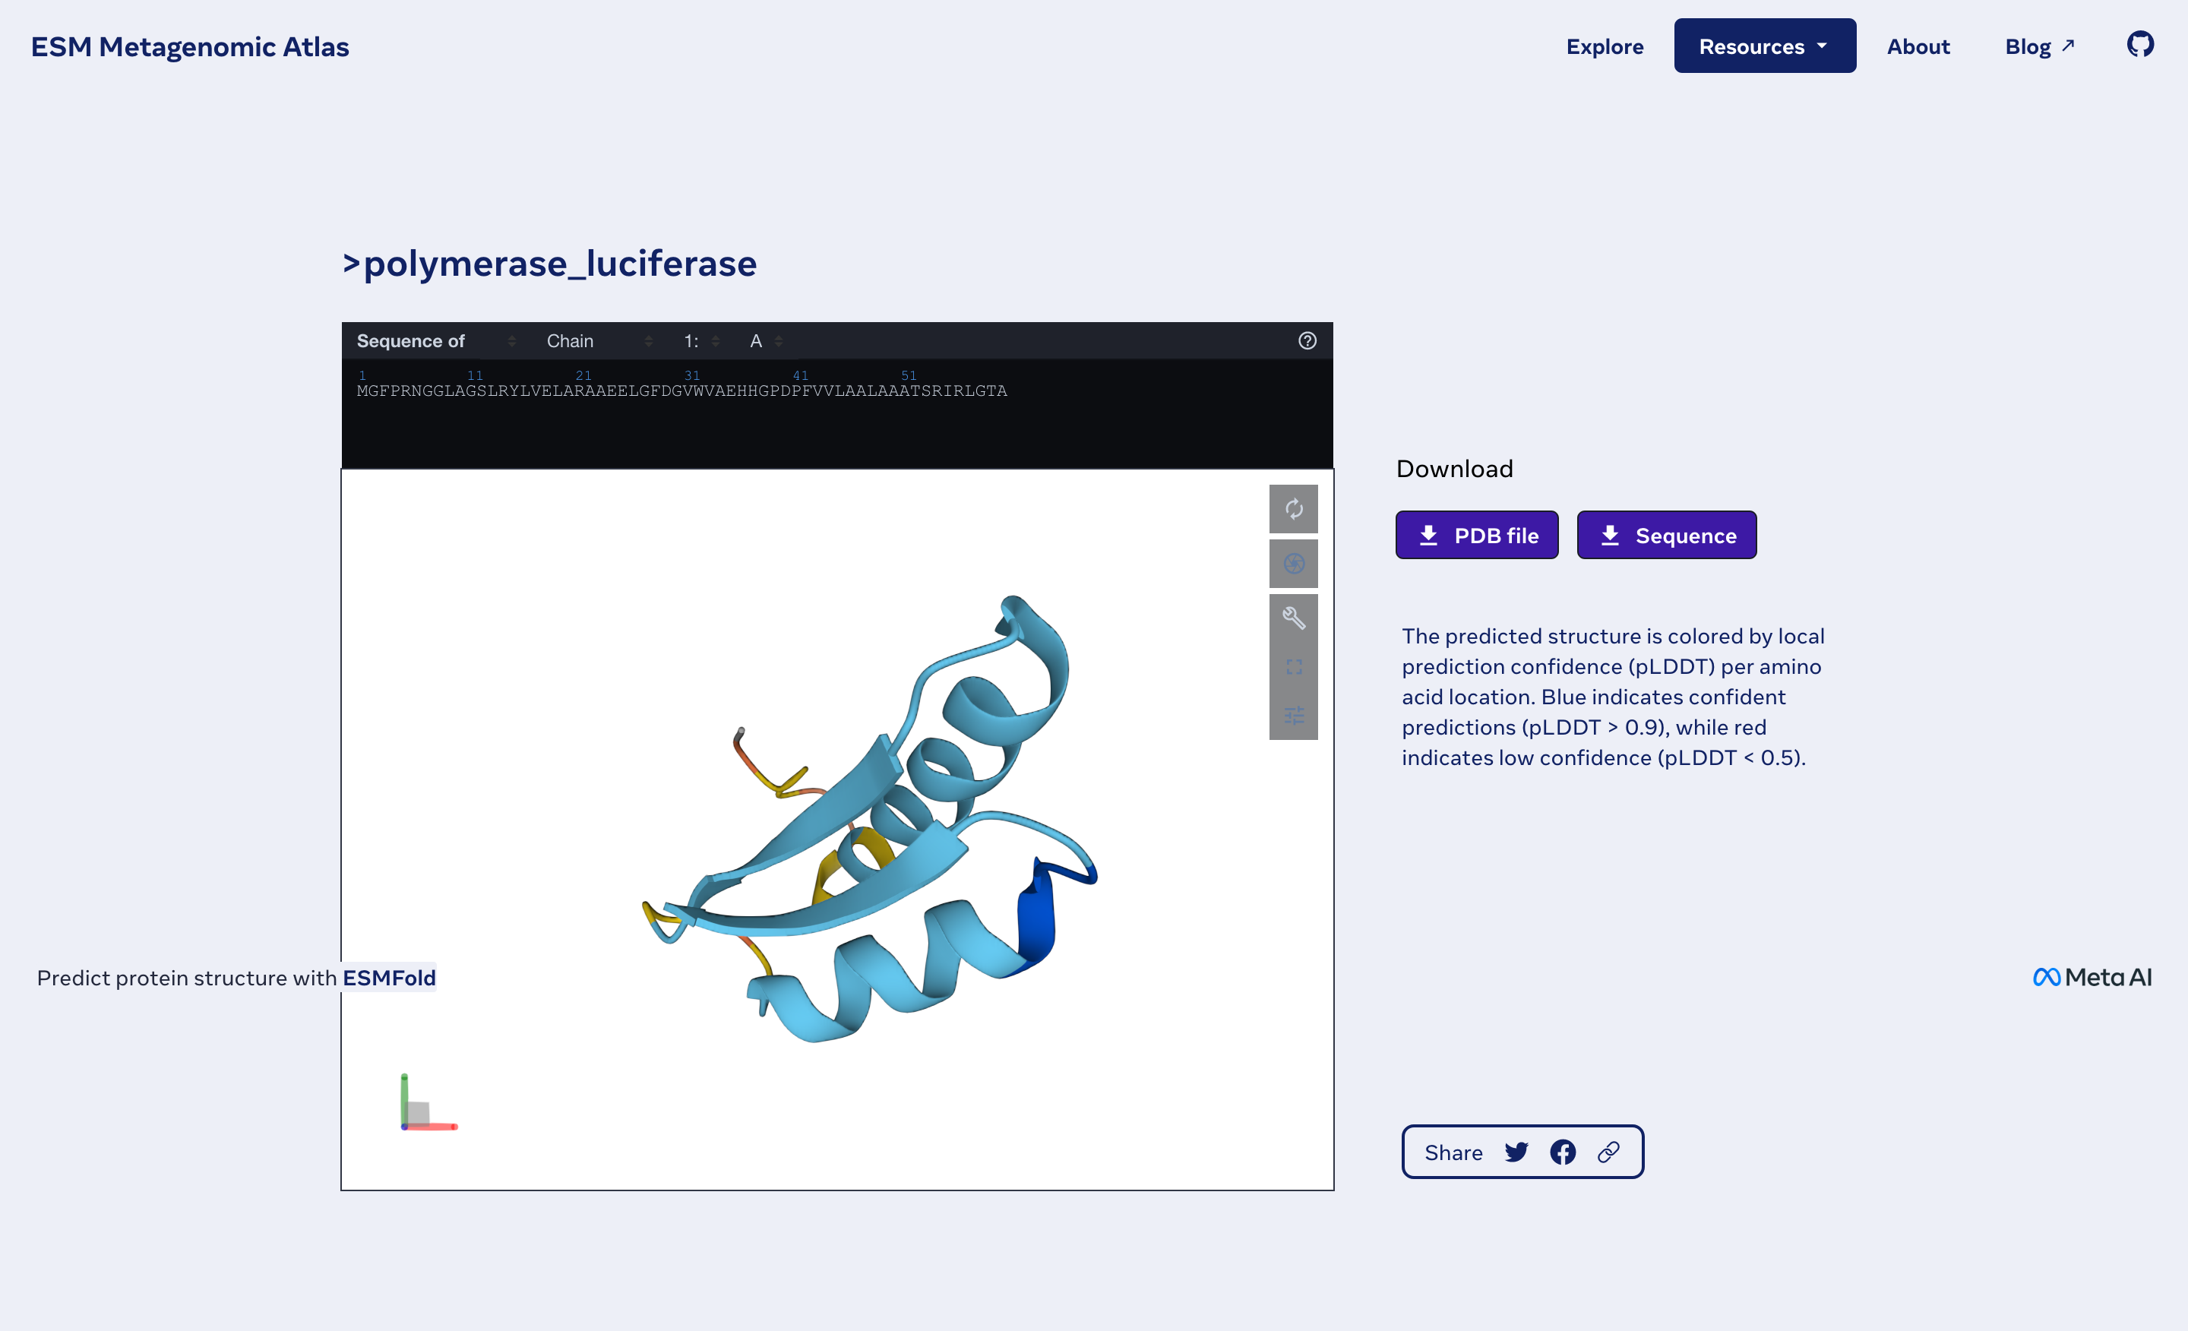
Task: Open sequence viewer help question icon
Action: (x=1306, y=341)
